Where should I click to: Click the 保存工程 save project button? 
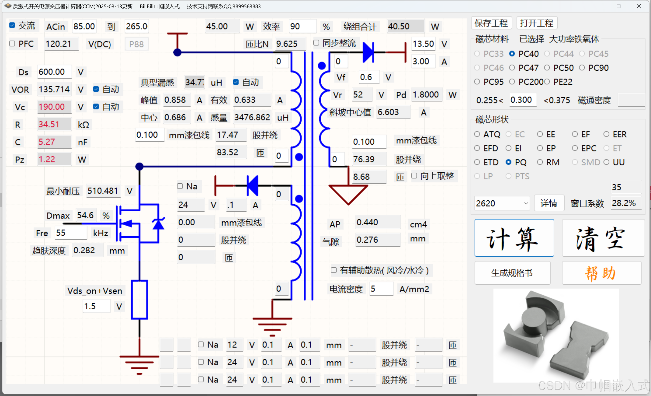tap(491, 23)
